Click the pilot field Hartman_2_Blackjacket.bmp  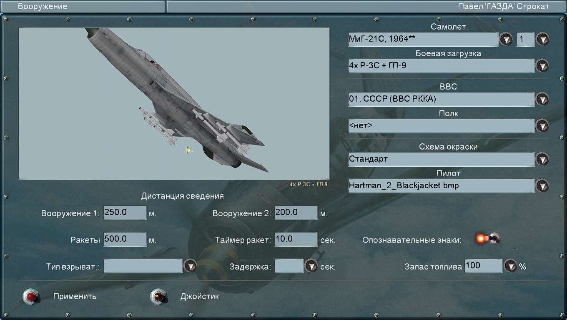click(x=442, y=186)
